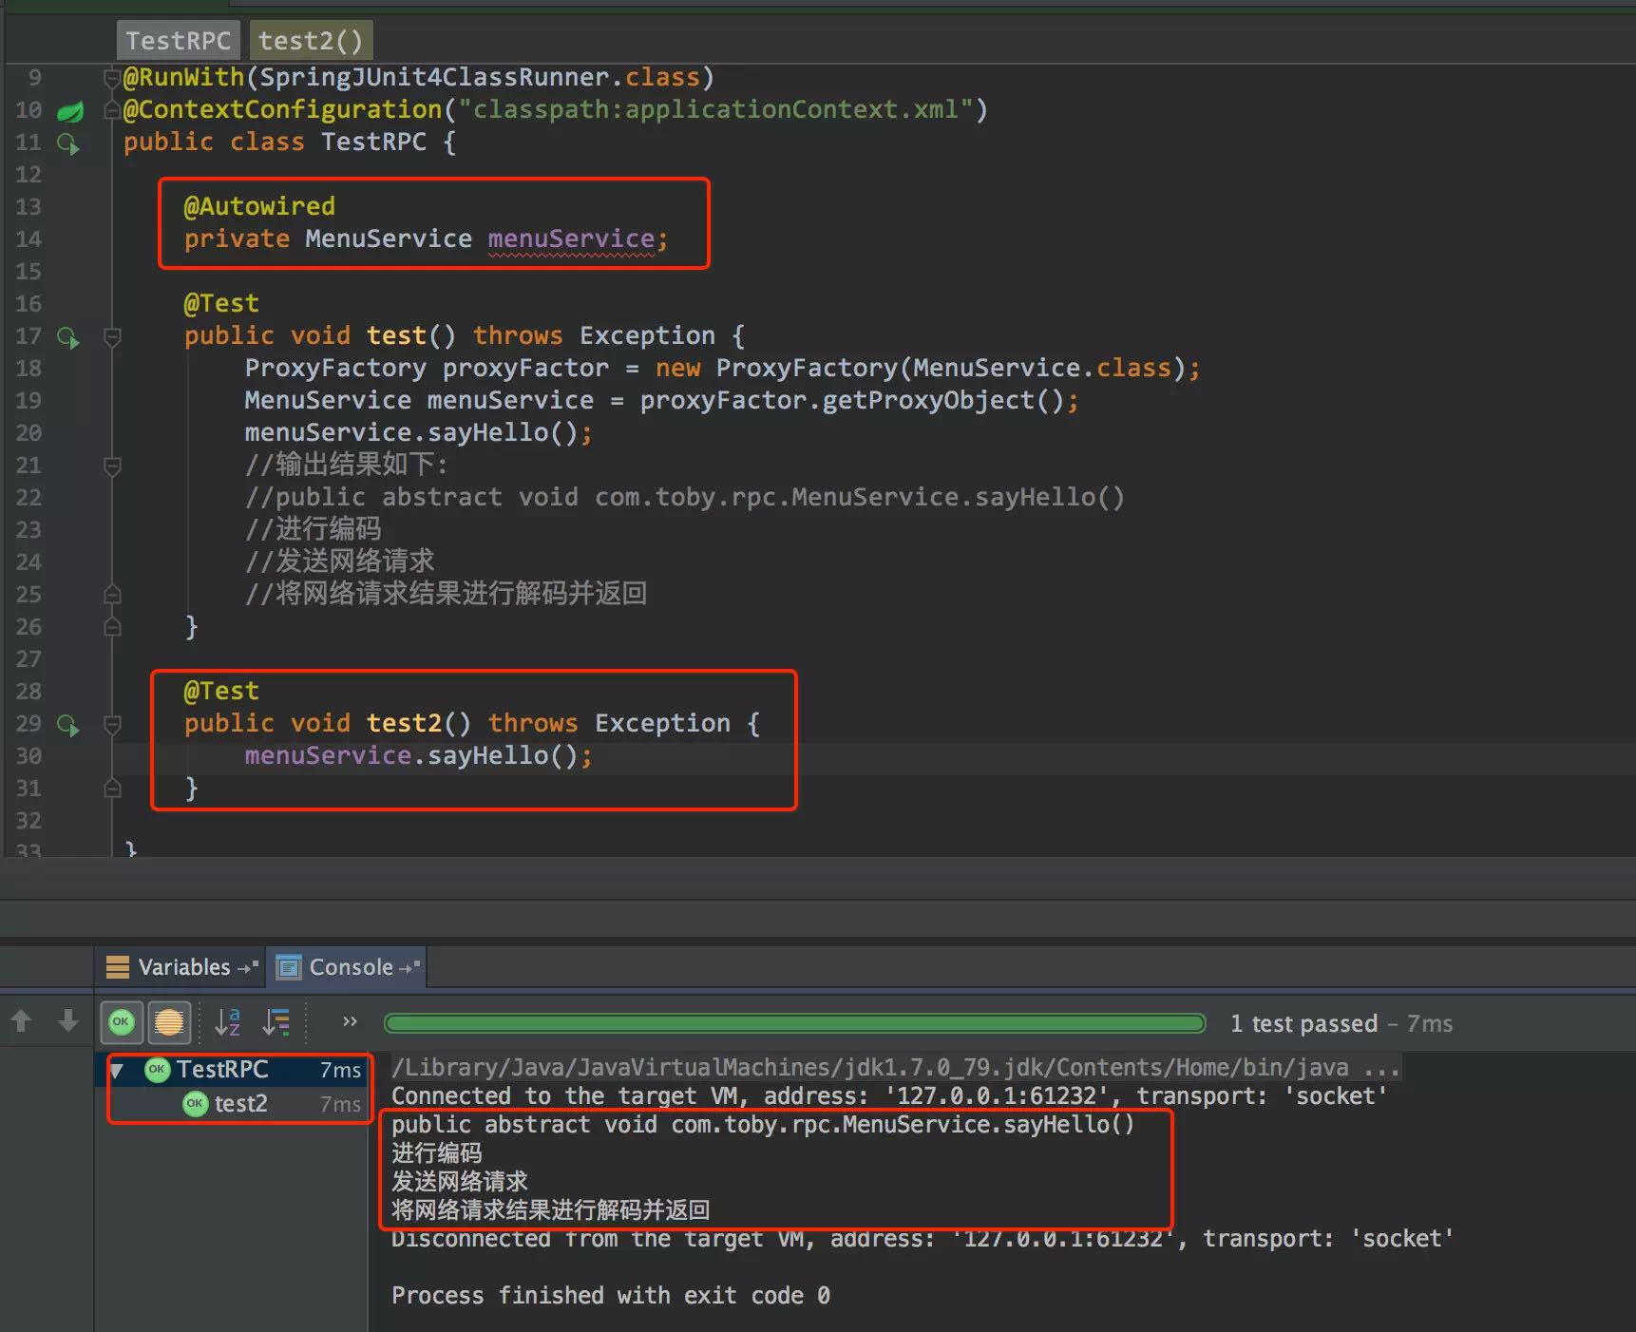
Task: Toggle show passed tests green OK button
Action: [x=122, y=1022]
